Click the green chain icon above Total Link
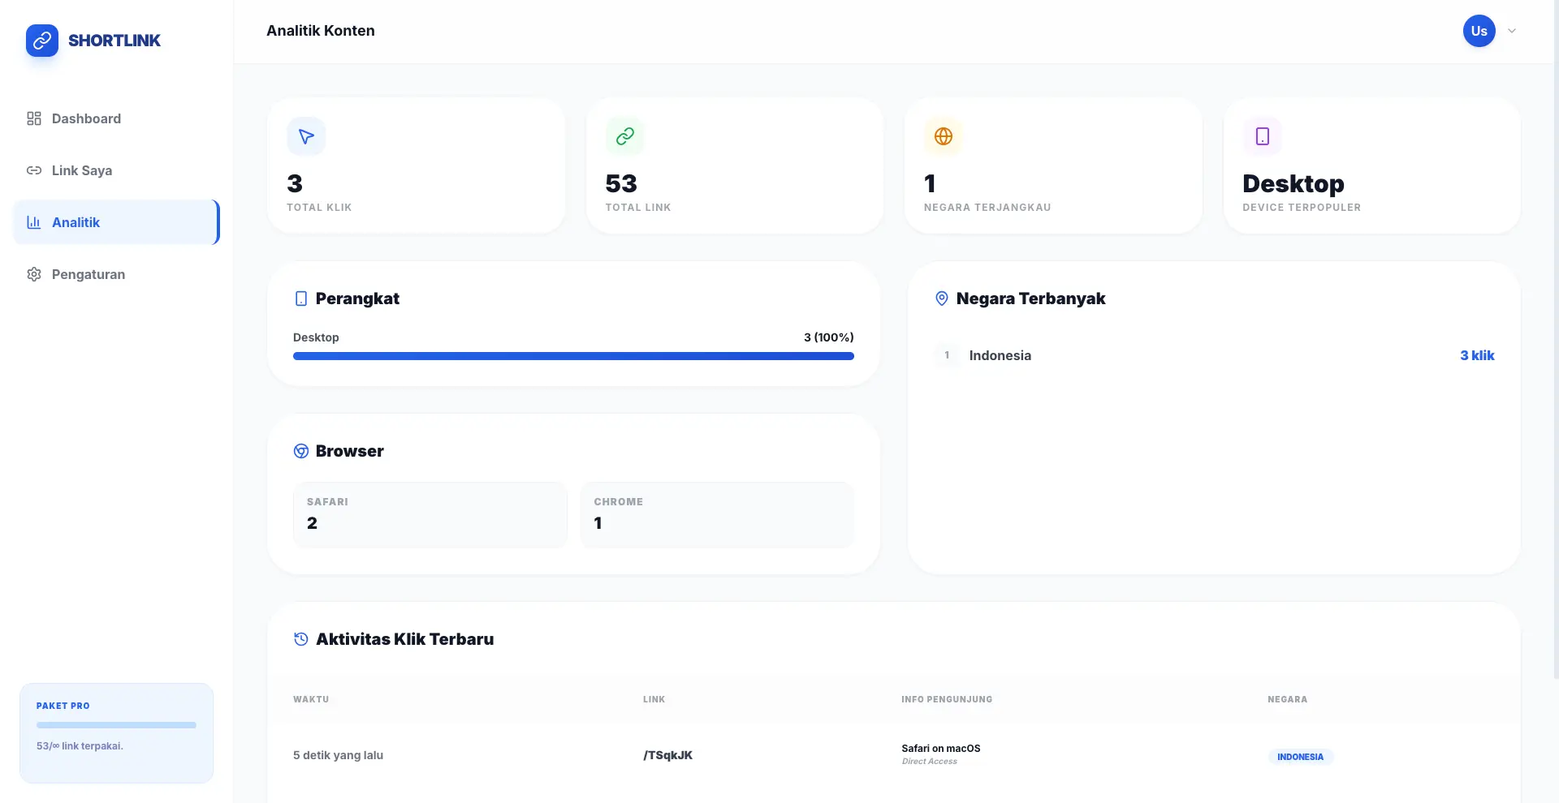Screen dimensions: 1559x803 tap(624, 136)
